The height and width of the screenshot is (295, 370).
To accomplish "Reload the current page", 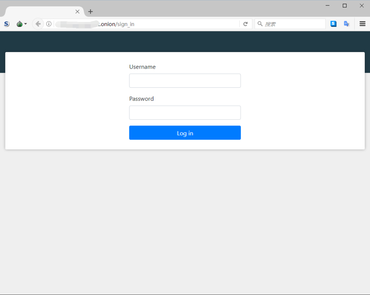I will [x=245, y=24].
